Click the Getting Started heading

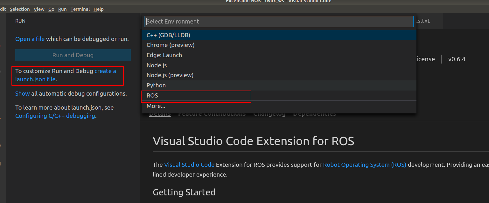point(184,193)
